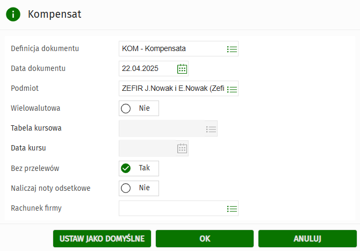Viewport: 360px width, 251px height.
Task: Open the Rachunek firmy list icon
Action: click(x=232, y=209)
